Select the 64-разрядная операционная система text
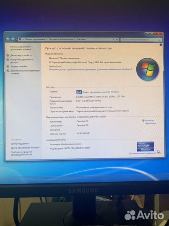Viewport: 169px width, 226px height. [x=94, y=107]
